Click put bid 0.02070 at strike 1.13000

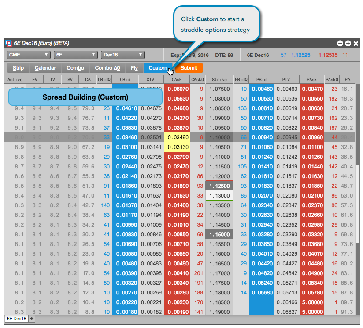[261, 195]
